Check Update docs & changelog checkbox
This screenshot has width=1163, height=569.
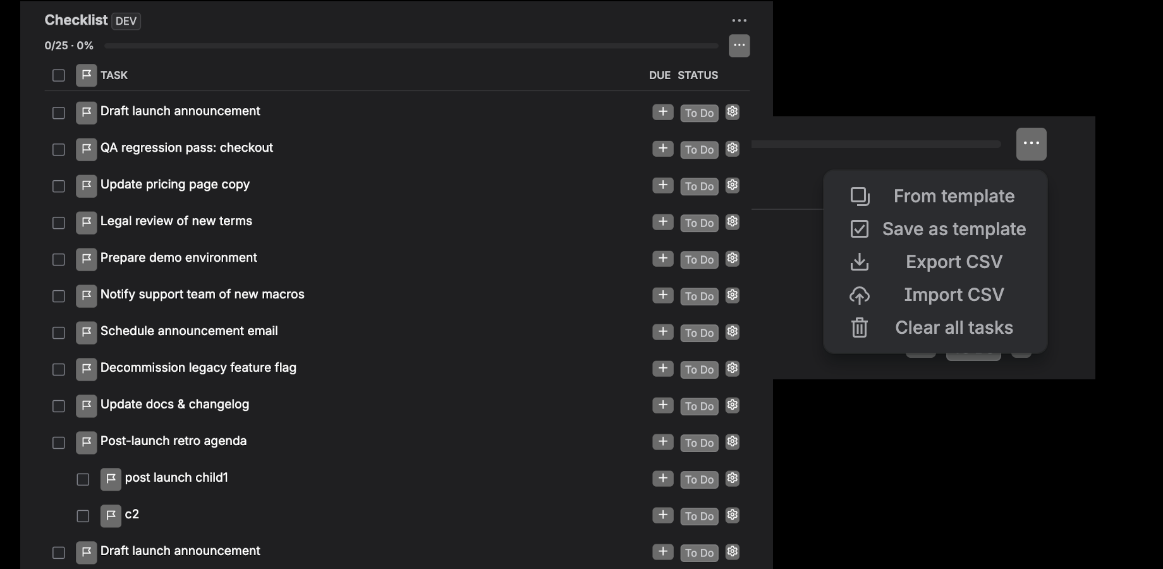click(x=59, y=406)
